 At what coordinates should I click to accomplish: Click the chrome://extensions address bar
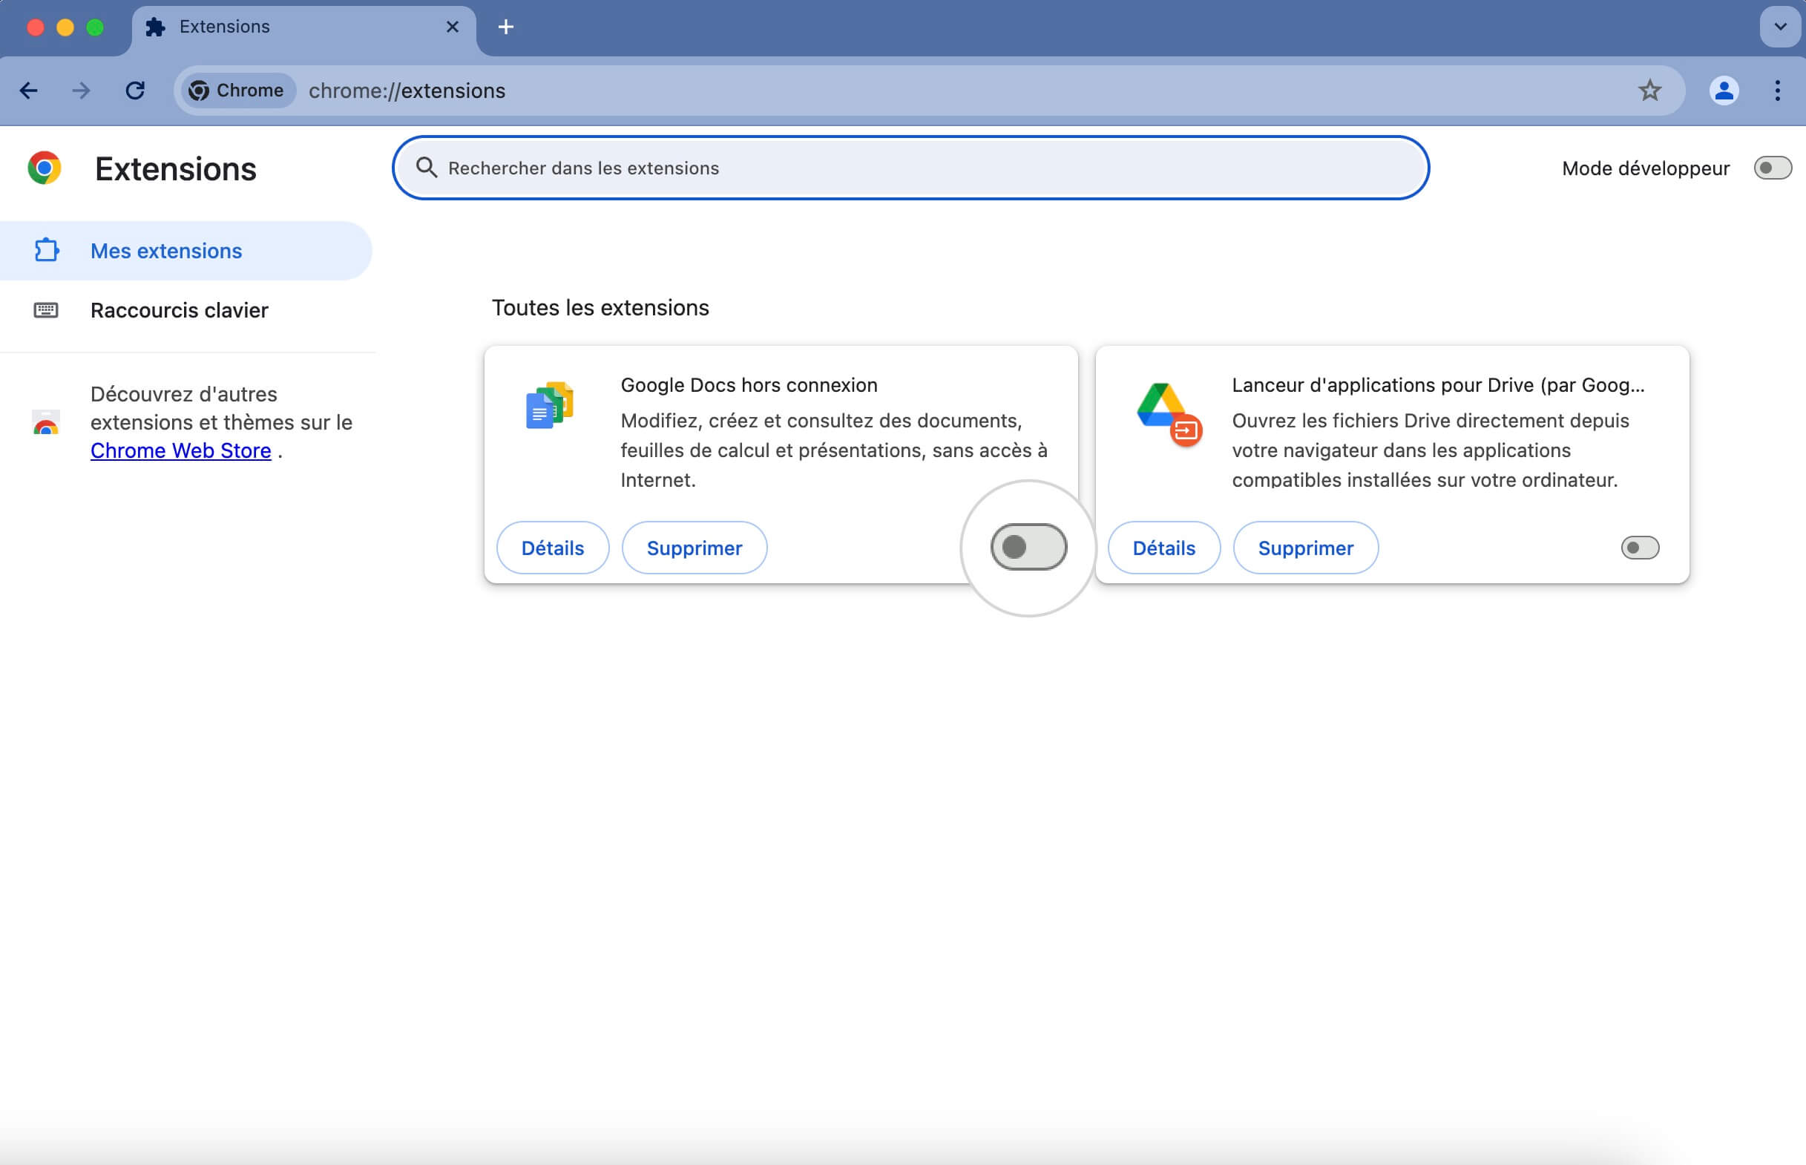[x=929, y=91]
